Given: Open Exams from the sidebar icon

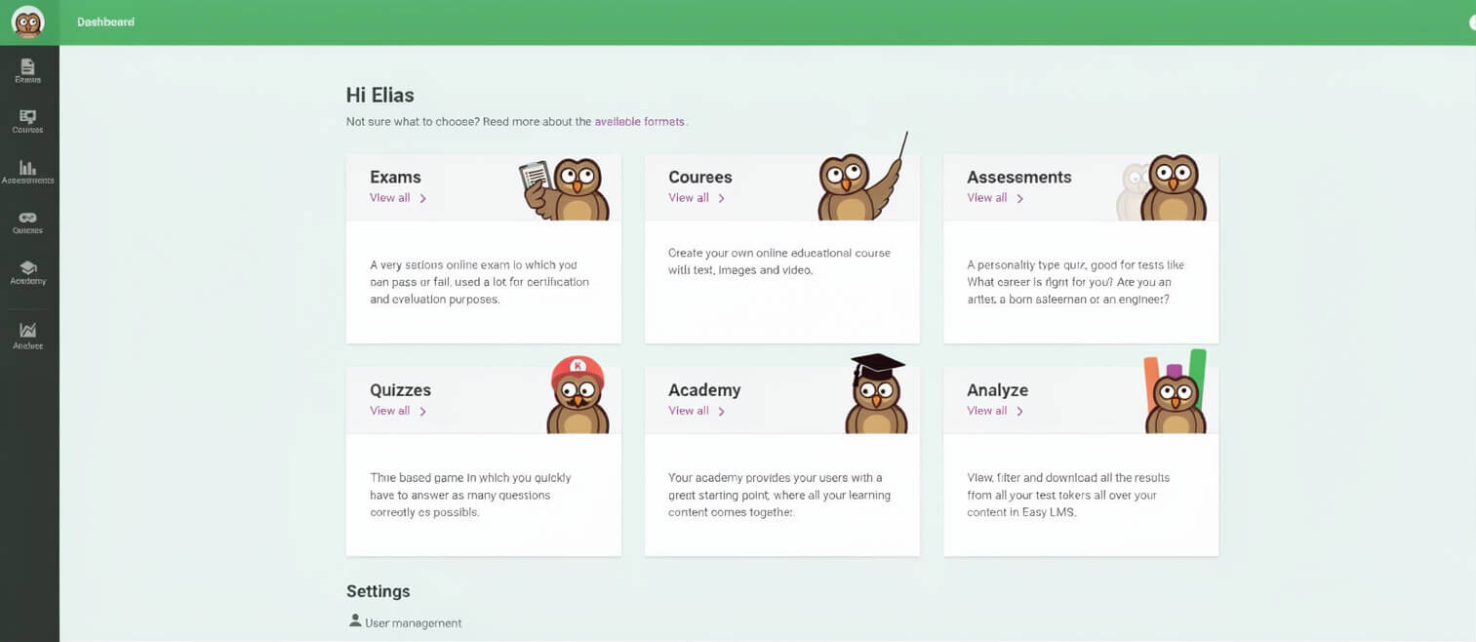Looking at the screenshot, I should pyautogui.click(x=27, y=66).
